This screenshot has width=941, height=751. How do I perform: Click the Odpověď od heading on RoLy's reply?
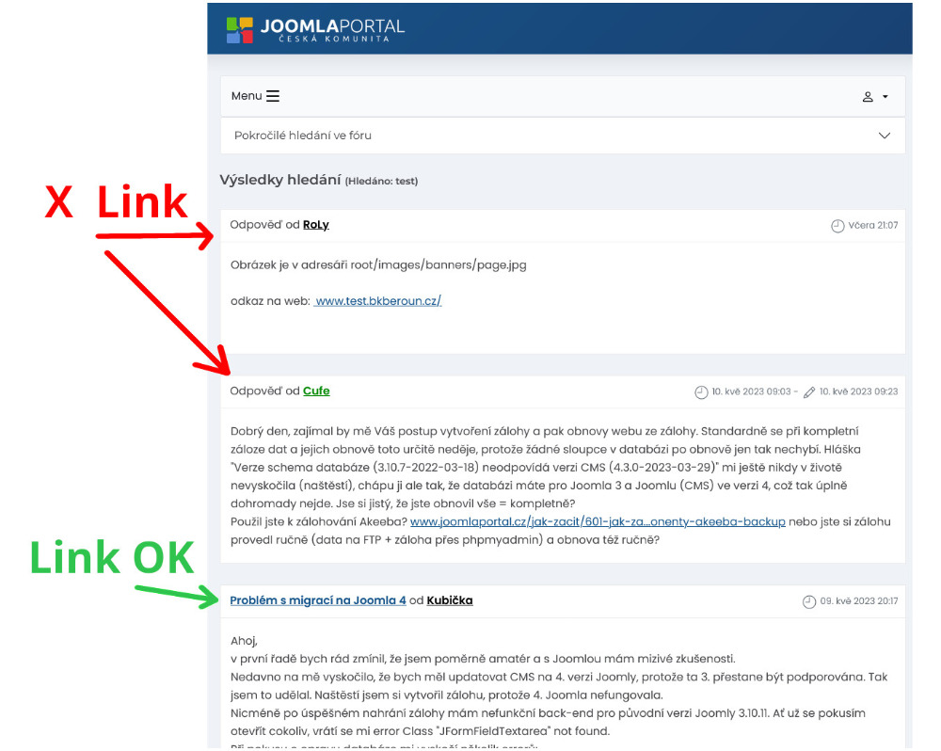tap(264, 225)
